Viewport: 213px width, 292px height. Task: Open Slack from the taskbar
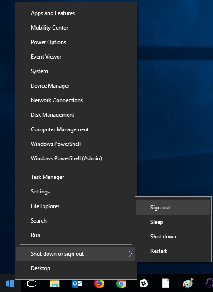click(144, 283)
